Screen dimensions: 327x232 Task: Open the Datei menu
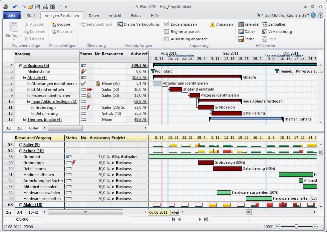click(12, 16)
